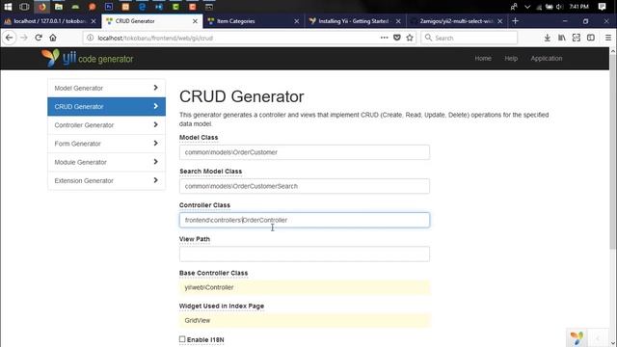
Task: Click the Search Model Class field
Action: pyautogui.click(x=305, y=186)
